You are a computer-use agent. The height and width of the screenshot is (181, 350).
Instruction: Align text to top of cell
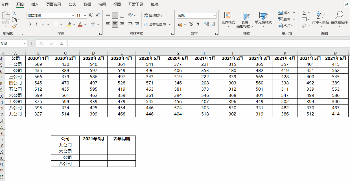(x=108, y=15)
